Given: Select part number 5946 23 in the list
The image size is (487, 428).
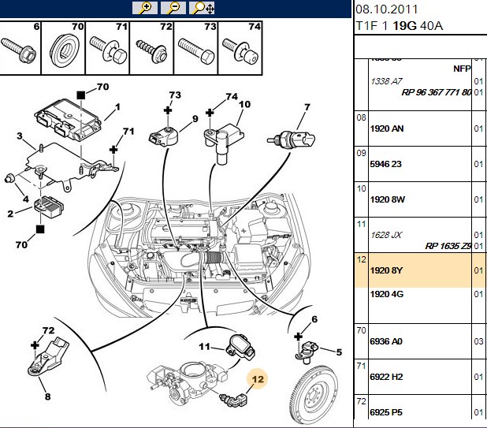Looking at the screenshot, I should 385,164.
